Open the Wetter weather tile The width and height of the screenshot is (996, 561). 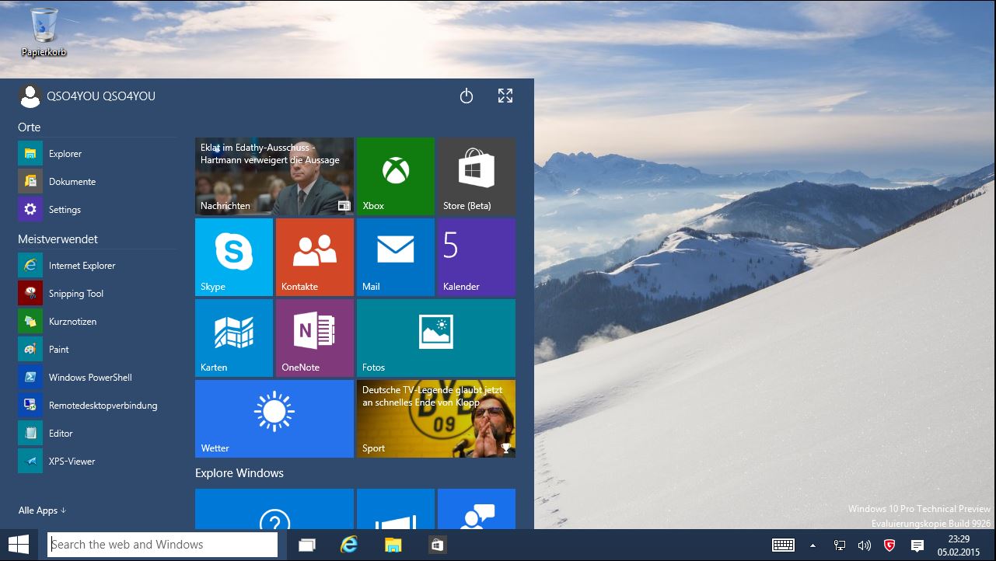pyautogui.click(x=274, y=419)
